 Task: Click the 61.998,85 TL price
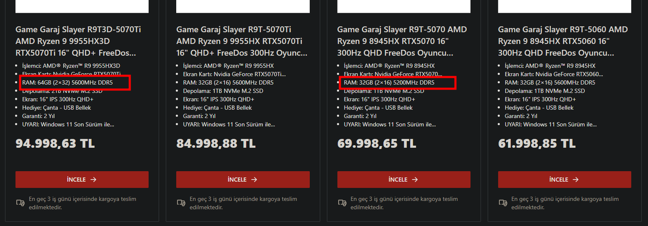pyautogui.click(x=537, y=144)
